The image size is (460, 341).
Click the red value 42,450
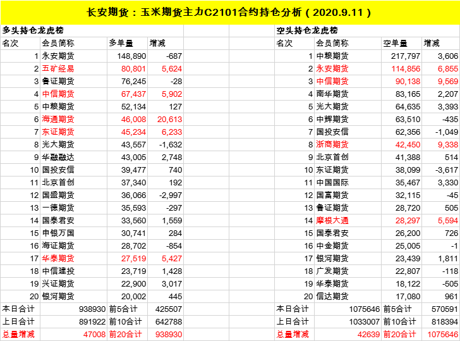tap(402, 144)
